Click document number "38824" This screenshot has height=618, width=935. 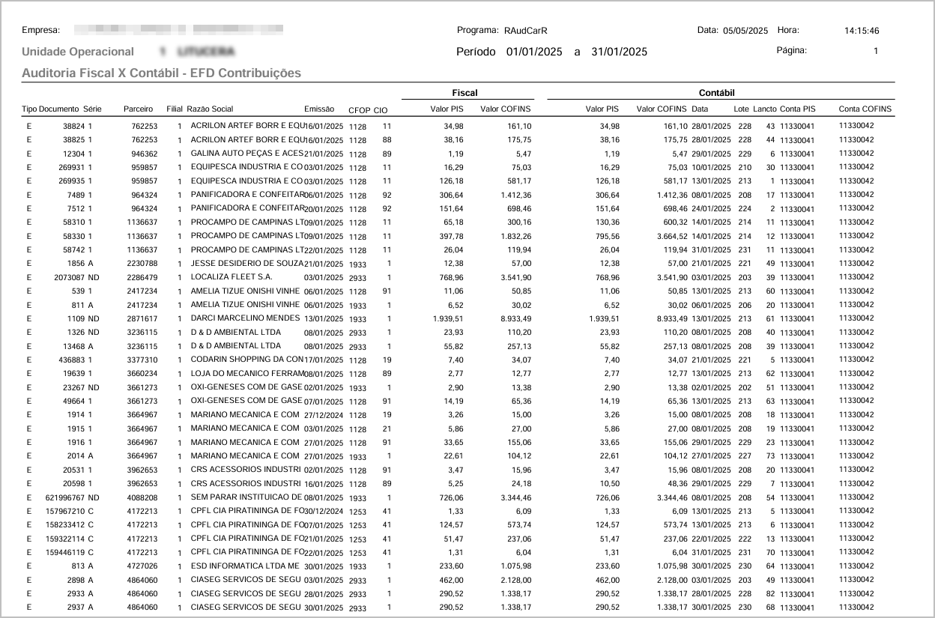tap(75, 126)
